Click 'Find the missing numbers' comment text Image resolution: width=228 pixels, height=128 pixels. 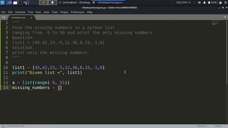coord(42,28)
